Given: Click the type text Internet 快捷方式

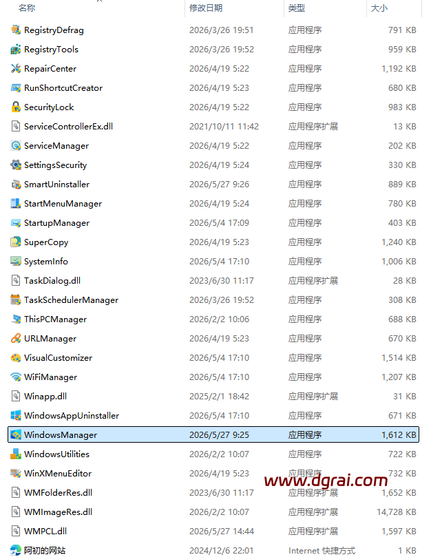Looking at the screenshot, I should pos(322,551).
